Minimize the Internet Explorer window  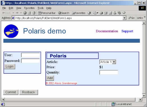tap(135, 3)
